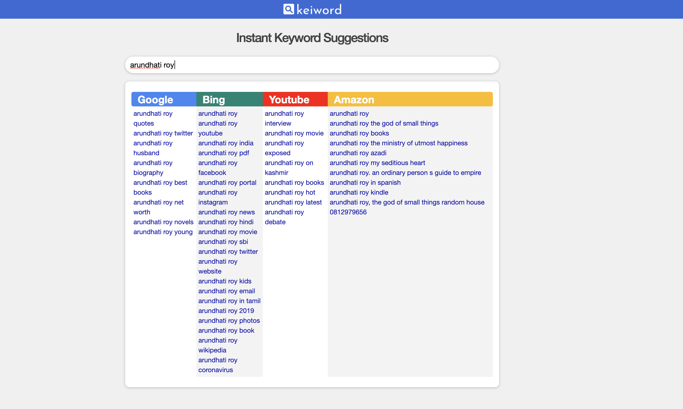Open Bing suggestion arundhati roy hindi

click(226, 222)
